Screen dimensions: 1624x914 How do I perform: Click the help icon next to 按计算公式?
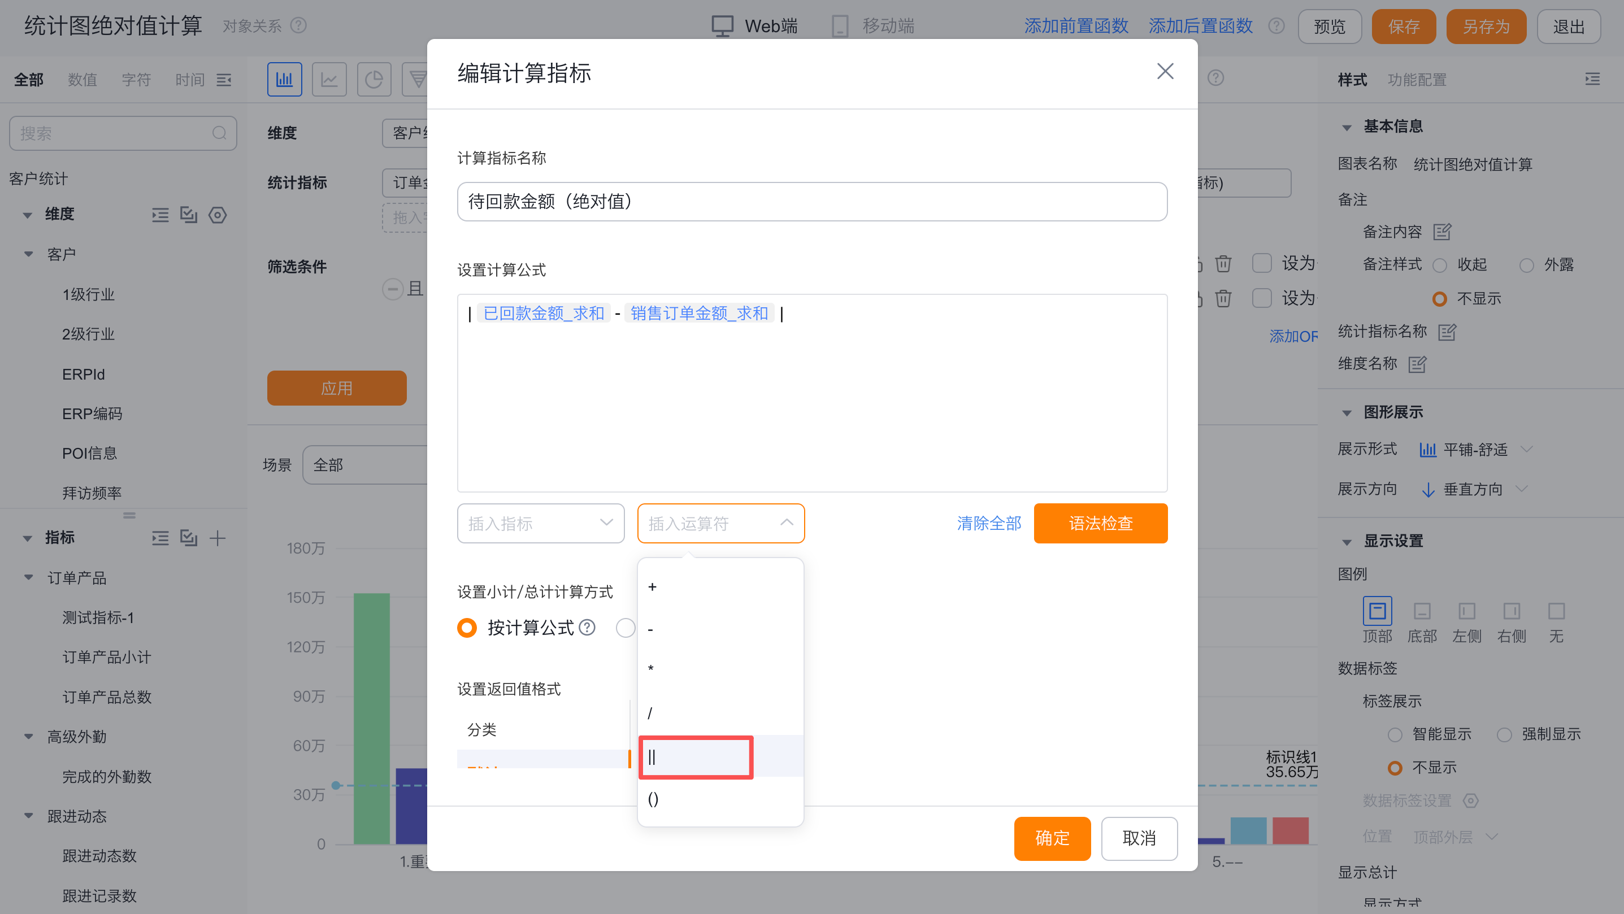(587, 627)
